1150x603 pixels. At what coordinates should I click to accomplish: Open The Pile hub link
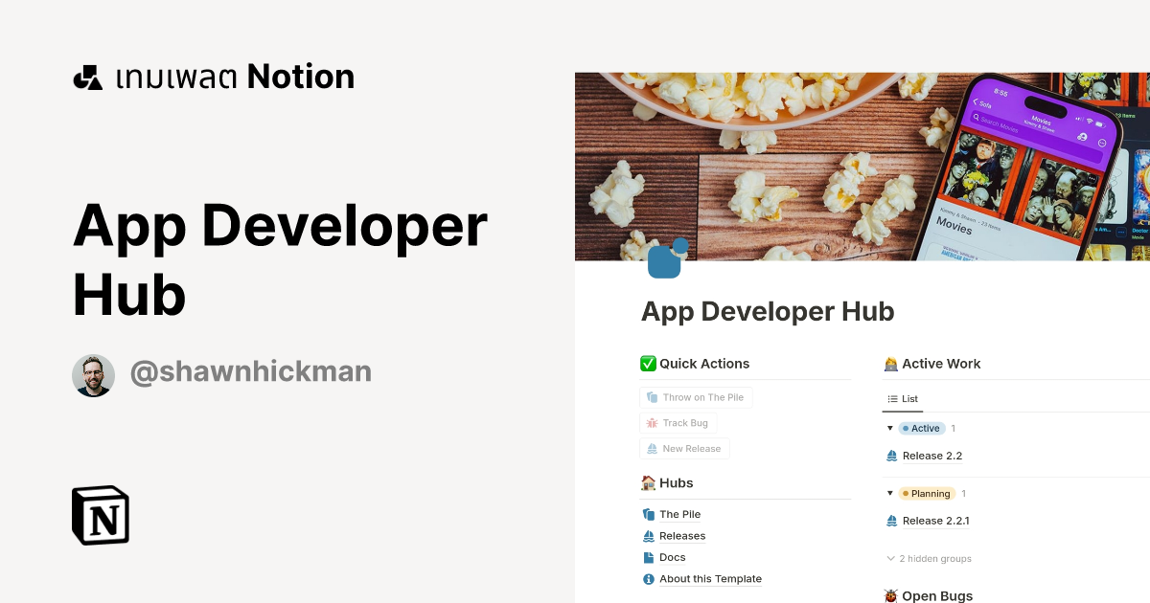point(681,514)
